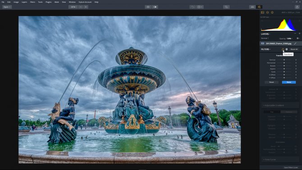302x170 pixels.
Task: Open the Normal blend mode dropdown
Action: [x=265, y=38]
